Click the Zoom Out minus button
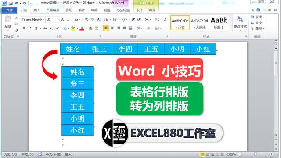Screen dimensions: 281x158 point(240,154)
